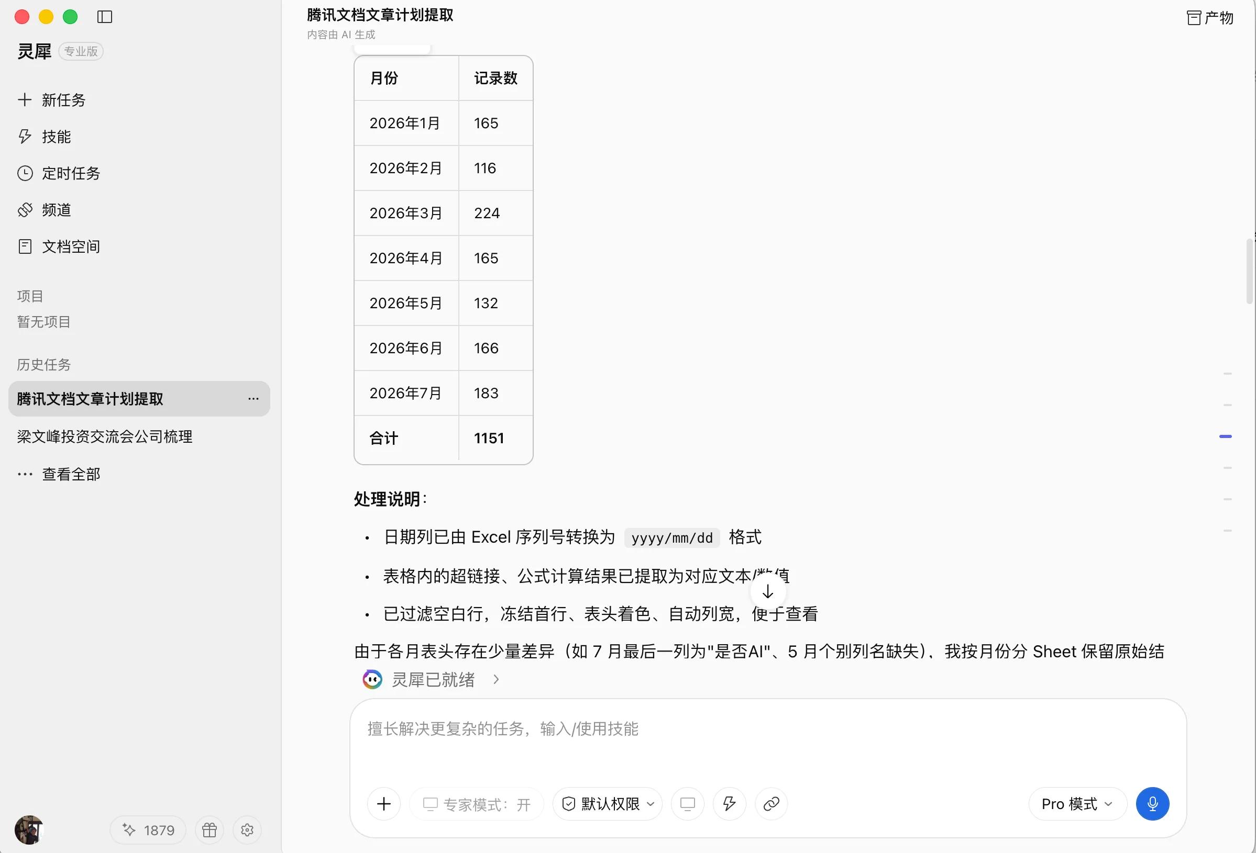Screen dimensions: 1256x853
Task: Open history task 梁文峰投资交流会公司梳理
Action: [x=105, y=437]
